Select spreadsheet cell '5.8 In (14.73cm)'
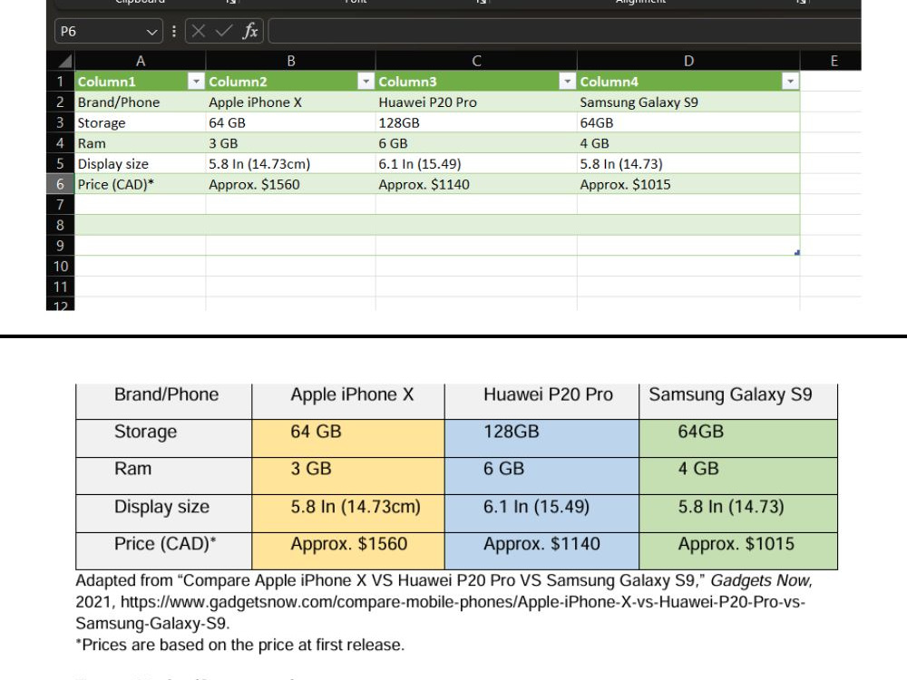The height and width of the screenshot is (680, 907). tap(290, 163)
